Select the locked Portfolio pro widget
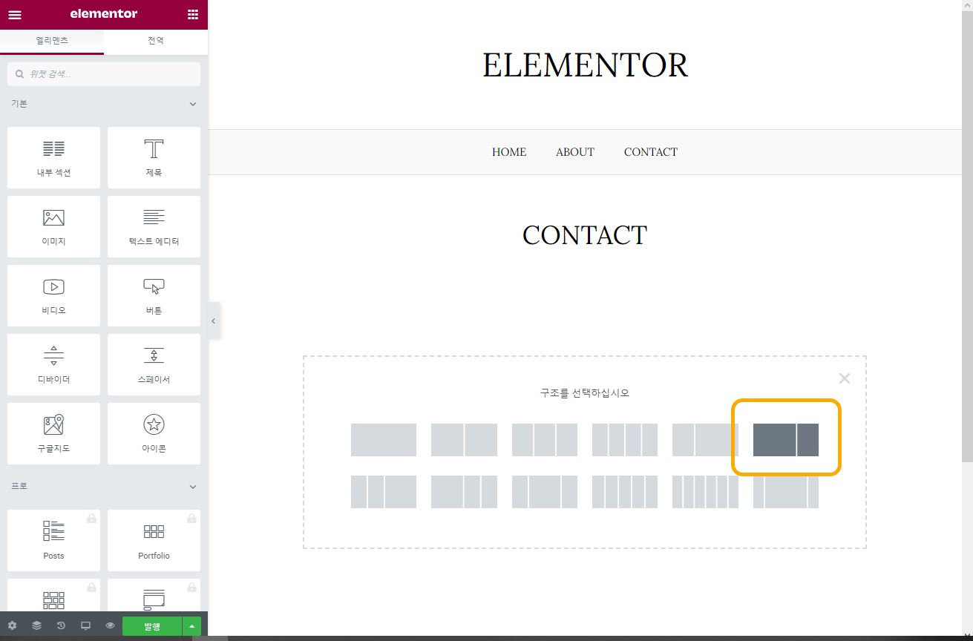The image size is (973, 641). pyautogui.click(x=154, y=540)
